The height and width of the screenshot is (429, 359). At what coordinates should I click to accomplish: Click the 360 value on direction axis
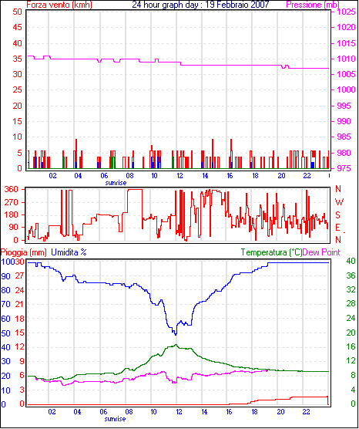(12, 189)
